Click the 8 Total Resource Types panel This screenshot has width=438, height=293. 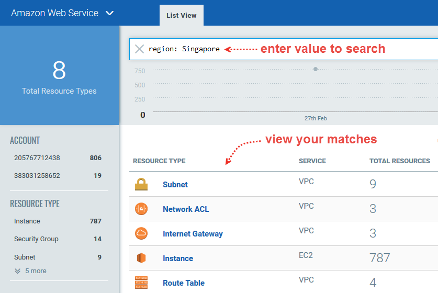[x=59, y=75]
